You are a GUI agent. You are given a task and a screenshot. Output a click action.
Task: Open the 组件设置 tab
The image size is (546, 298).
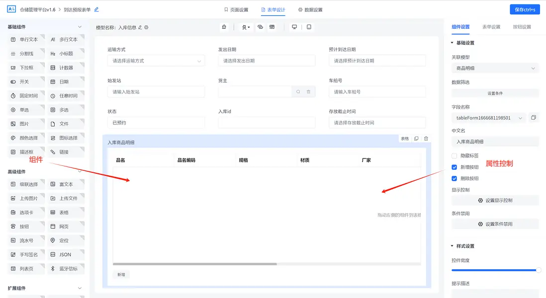tap(460, 27)
